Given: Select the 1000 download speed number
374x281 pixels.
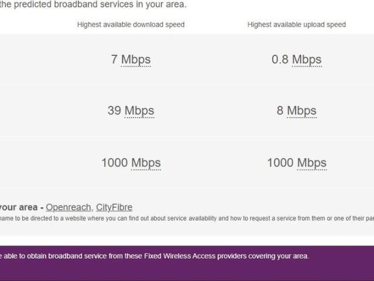Looking at the screenshot, I should tap(115, 163).
